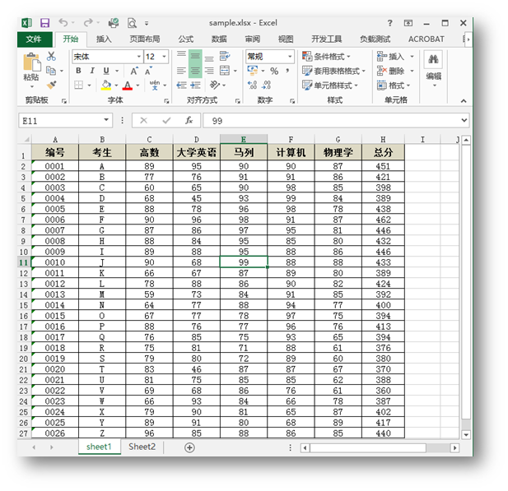508x491 pixels.
Task: Click the Find binoculars editing icon
Action: 433,59
